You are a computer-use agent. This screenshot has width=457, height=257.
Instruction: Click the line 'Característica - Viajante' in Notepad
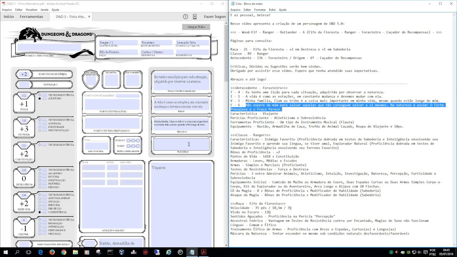254,114
